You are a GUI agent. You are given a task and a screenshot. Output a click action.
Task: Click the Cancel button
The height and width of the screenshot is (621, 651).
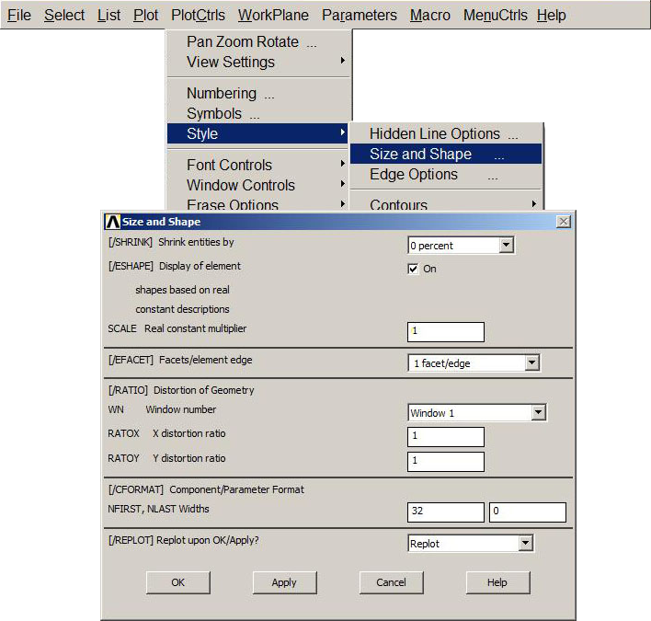pos(391,582)
